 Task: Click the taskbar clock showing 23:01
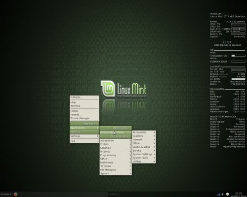coord(239,194)
